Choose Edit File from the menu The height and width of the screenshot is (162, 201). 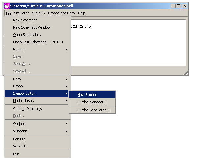pos(38,139)
